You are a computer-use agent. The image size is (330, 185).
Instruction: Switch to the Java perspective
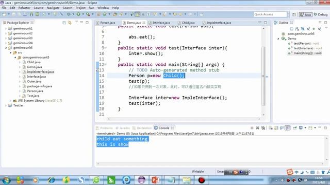[x=305, y=14]
